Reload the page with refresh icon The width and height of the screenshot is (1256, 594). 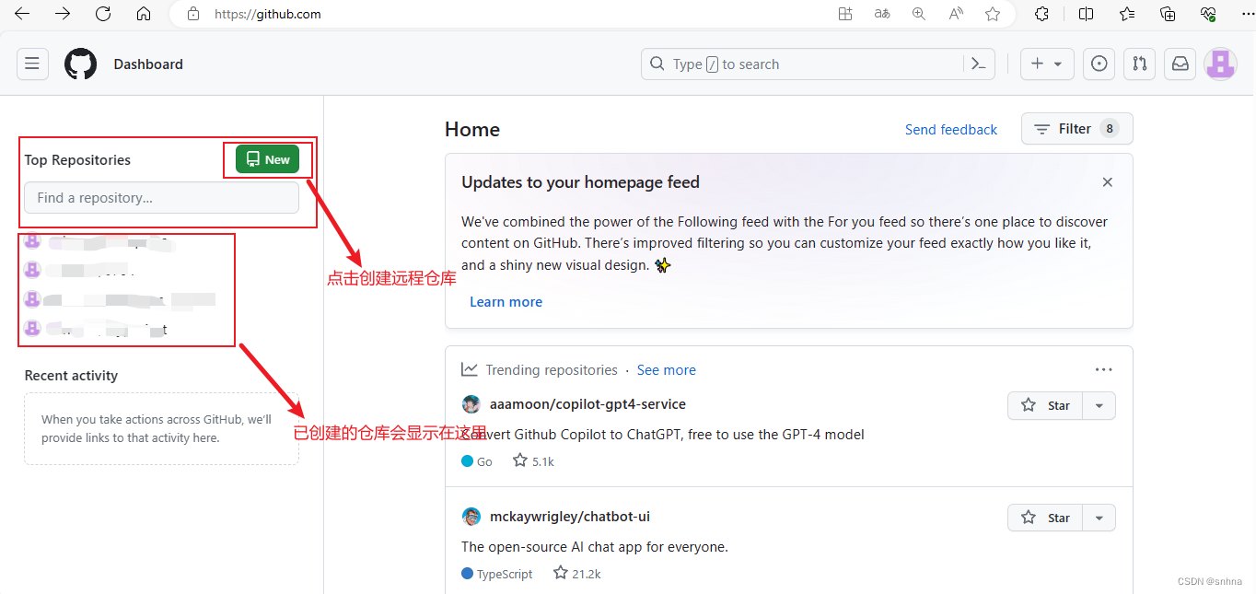[x=103, y=14]
